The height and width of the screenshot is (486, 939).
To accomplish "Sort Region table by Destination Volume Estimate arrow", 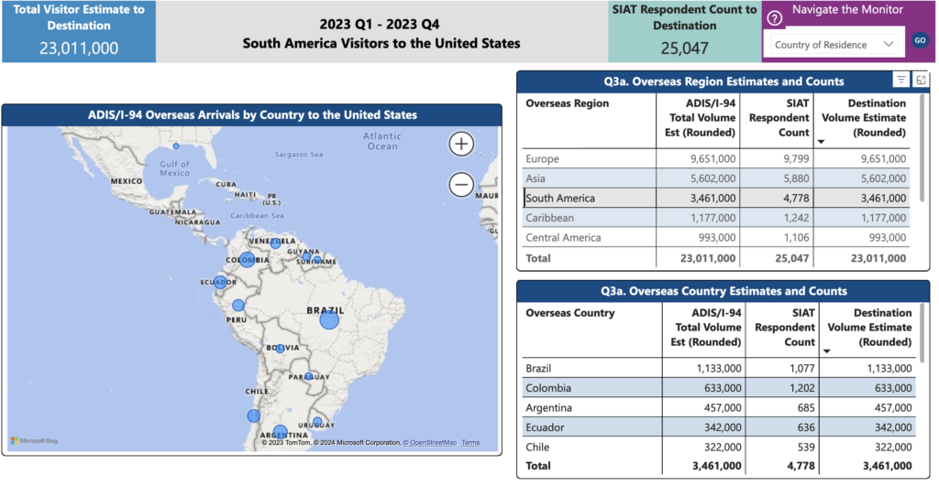I will [822, 142].
